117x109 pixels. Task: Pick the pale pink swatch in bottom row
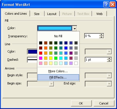pyautogui.click(x=41, y=63)
